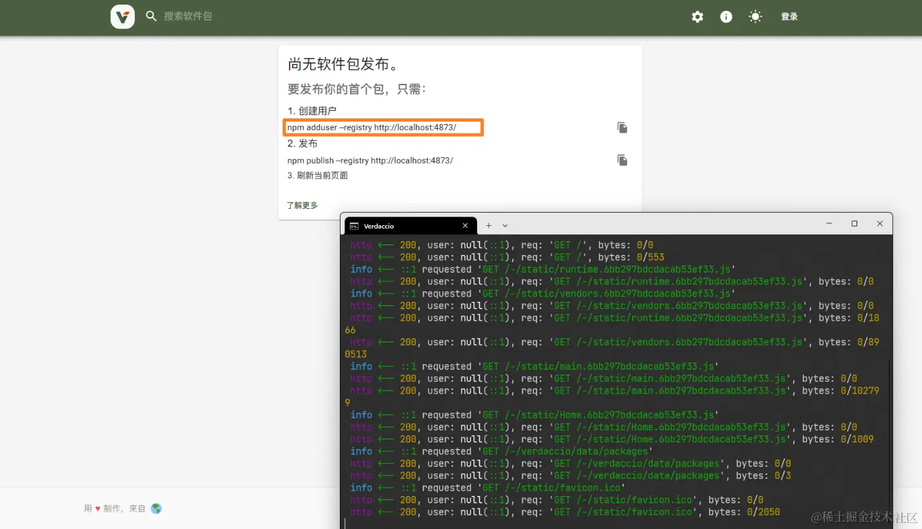Click the info line requesting verdaccio/data/packages

[502, 452]
